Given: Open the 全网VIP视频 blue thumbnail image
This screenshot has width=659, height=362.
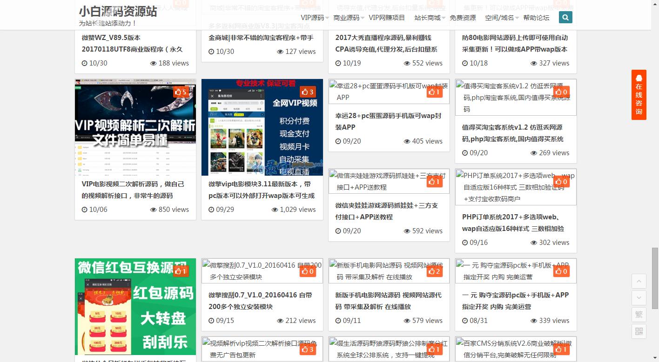Looking at the screenshot, I should (x=262, y=127).
